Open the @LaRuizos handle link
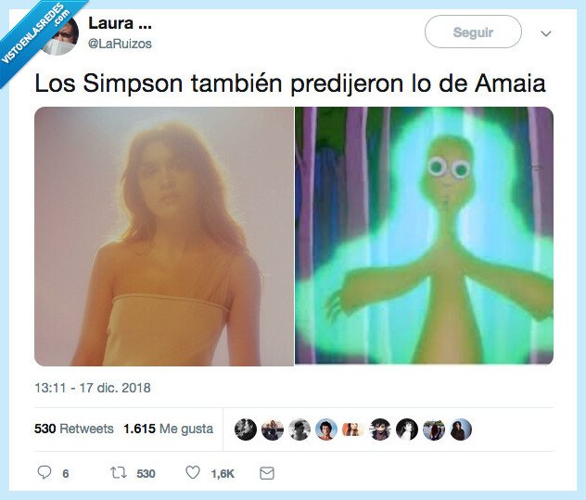Screen dimensions: 586x500 coord(120,44)
